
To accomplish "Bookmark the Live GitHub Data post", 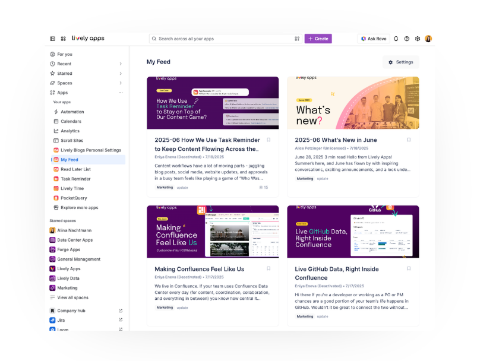I will point(409,268).
